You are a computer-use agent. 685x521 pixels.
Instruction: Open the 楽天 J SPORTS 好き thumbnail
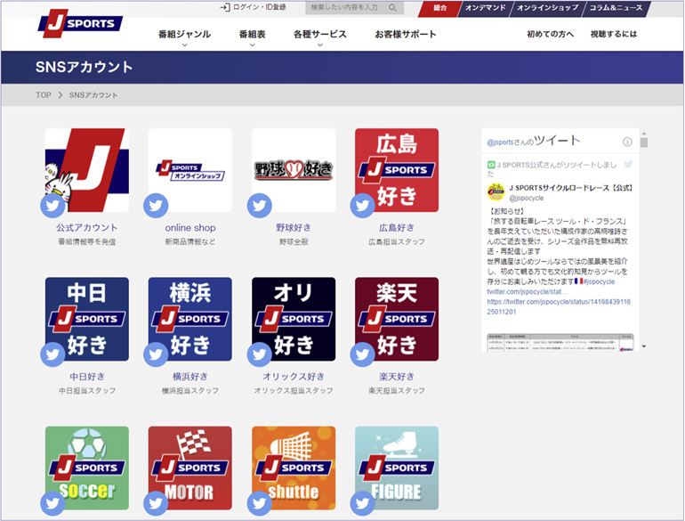pyautogui.click(x=397, y=320)
